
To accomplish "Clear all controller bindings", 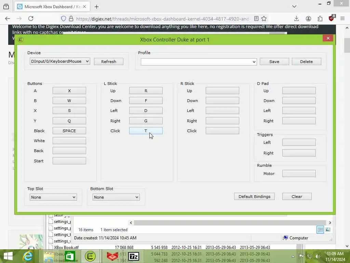I will click(x=297, y=196).
